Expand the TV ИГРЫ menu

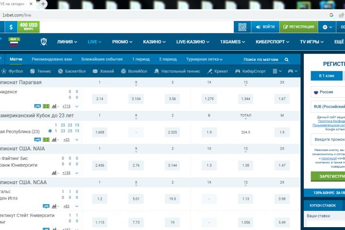pos(312,42)
